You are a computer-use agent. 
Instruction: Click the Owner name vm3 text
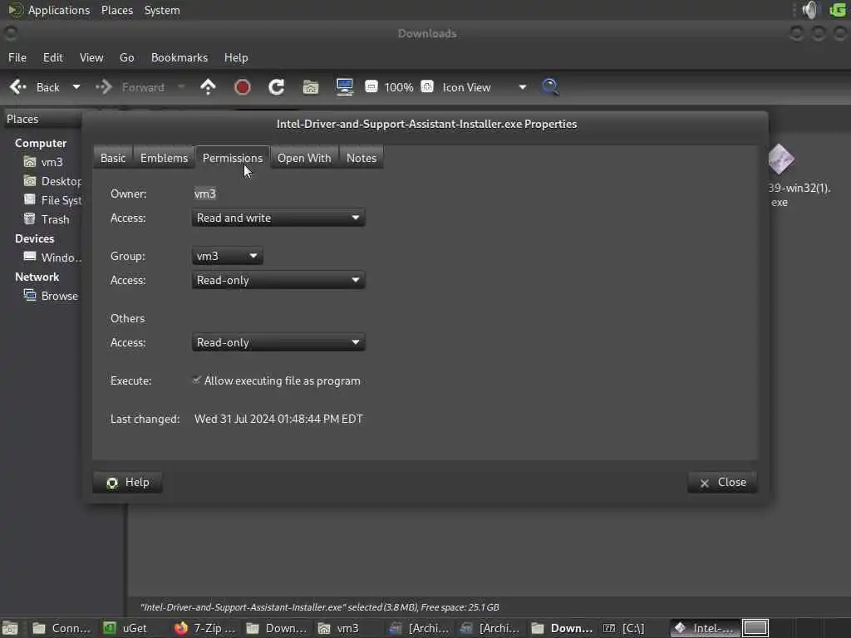tap(205, 194)
